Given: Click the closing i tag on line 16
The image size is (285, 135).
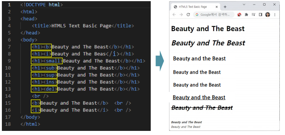Looking at the screenshot, I should point(103,110).
